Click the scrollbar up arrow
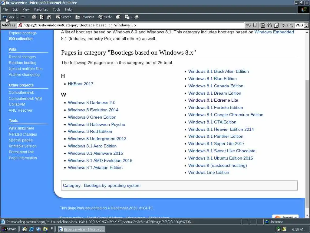 click(x=307, y=32)
